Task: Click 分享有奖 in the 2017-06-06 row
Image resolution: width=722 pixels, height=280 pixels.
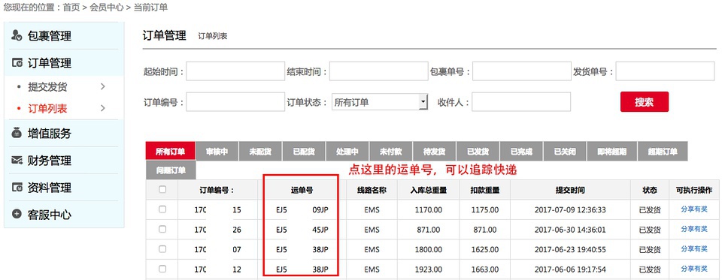Action: (694, 269)
